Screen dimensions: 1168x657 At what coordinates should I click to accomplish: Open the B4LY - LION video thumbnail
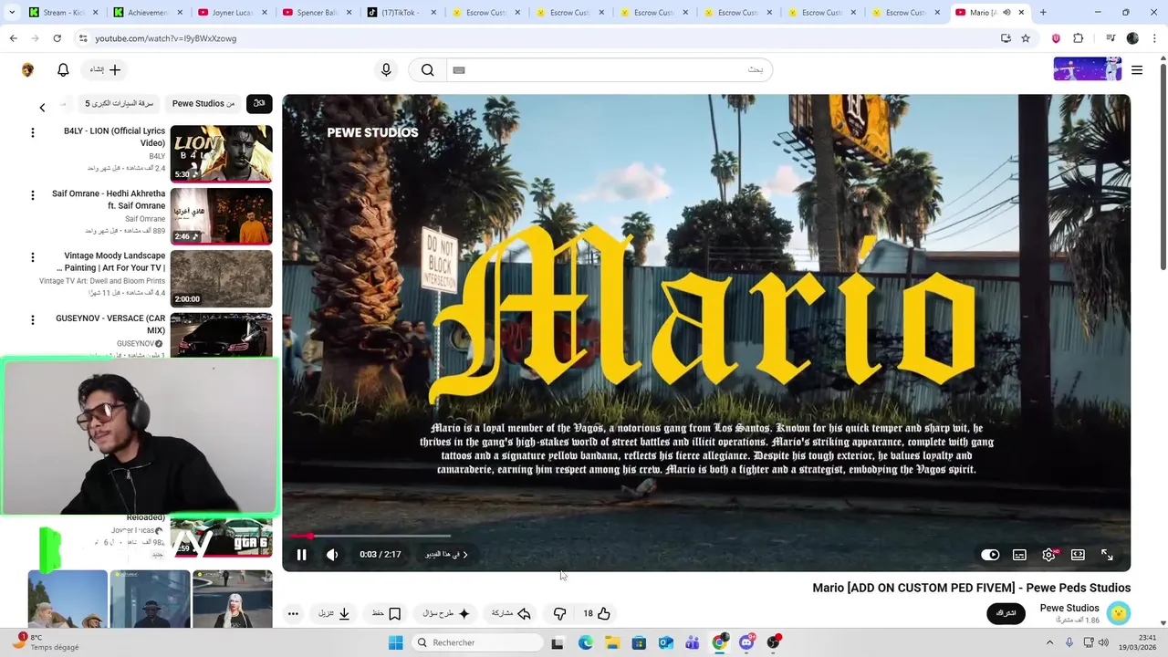[x=221, y=153]
